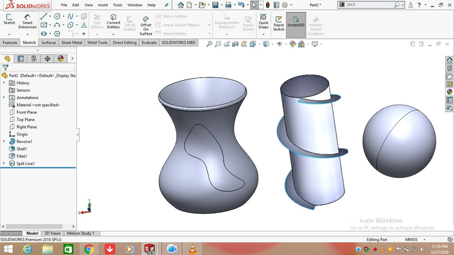This screenshot has height=255, width=454.
Task: Open the Convert Entities dropdown arrow
Action: coord(113,34)
